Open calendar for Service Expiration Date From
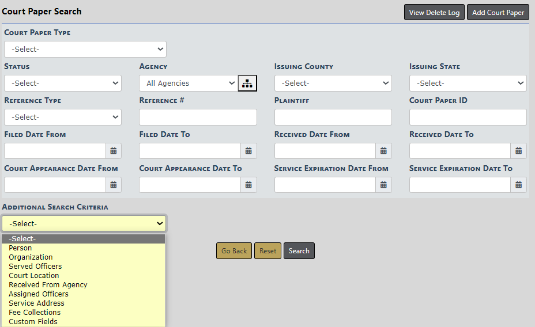 (x=383, y=185)
